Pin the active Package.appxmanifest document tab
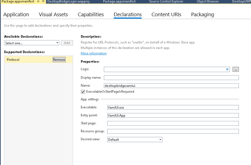Image resolution: width=251 pixels, height=165 pixels. [38, 2]
